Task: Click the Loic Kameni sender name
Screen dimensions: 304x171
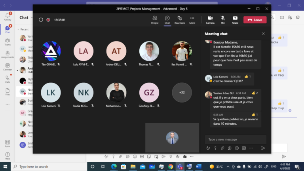Action: coord(220,77)
